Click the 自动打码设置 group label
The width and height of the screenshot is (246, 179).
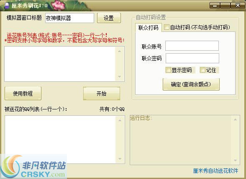point(151,17)
